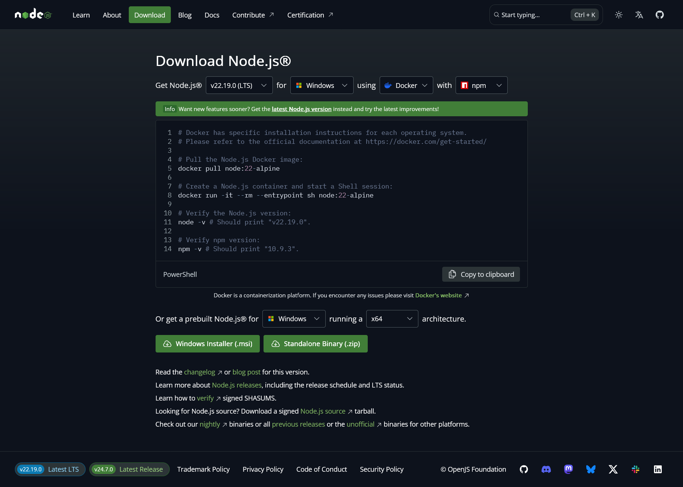The image size is (683, 487).
Task: Open the Certification menu link
Action: point(310,15)
